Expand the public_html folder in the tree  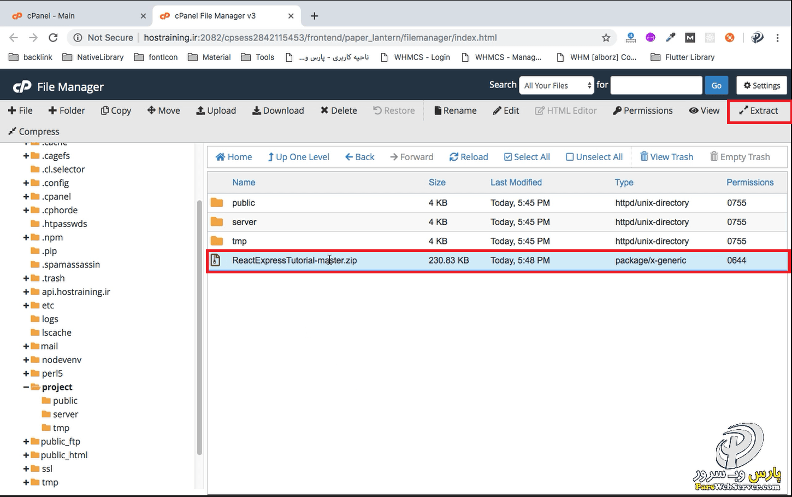click(26, 455)
